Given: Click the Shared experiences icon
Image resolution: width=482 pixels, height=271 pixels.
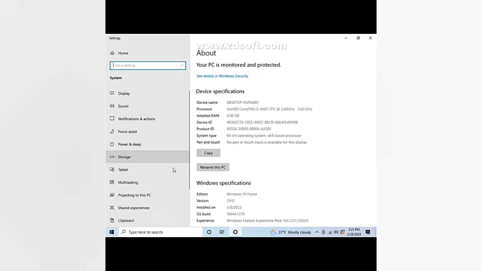Looking at the screenshot, I should [112, 208].
